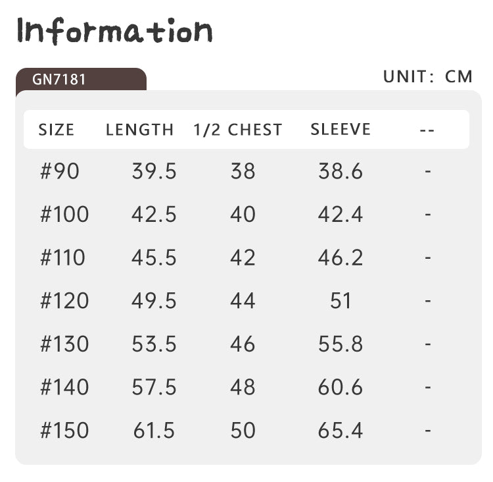Select the #100 size row label
This screenshot has height=482, width=493.
click(64, 214)
